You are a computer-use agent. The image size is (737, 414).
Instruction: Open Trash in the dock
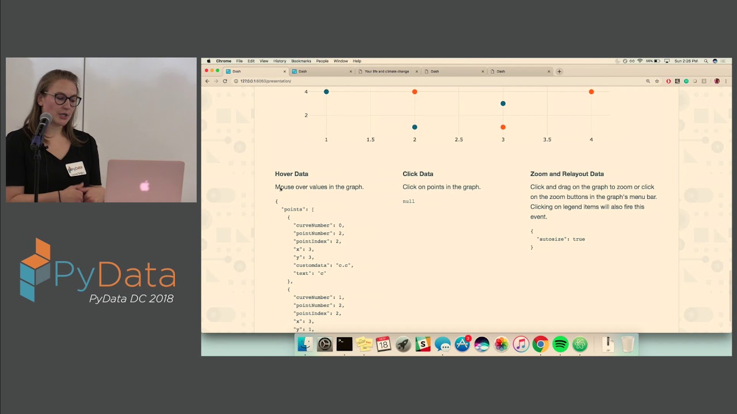click(x=628, y=344)
